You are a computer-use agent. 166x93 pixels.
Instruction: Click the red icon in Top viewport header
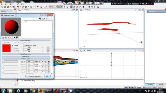point(142,51)
